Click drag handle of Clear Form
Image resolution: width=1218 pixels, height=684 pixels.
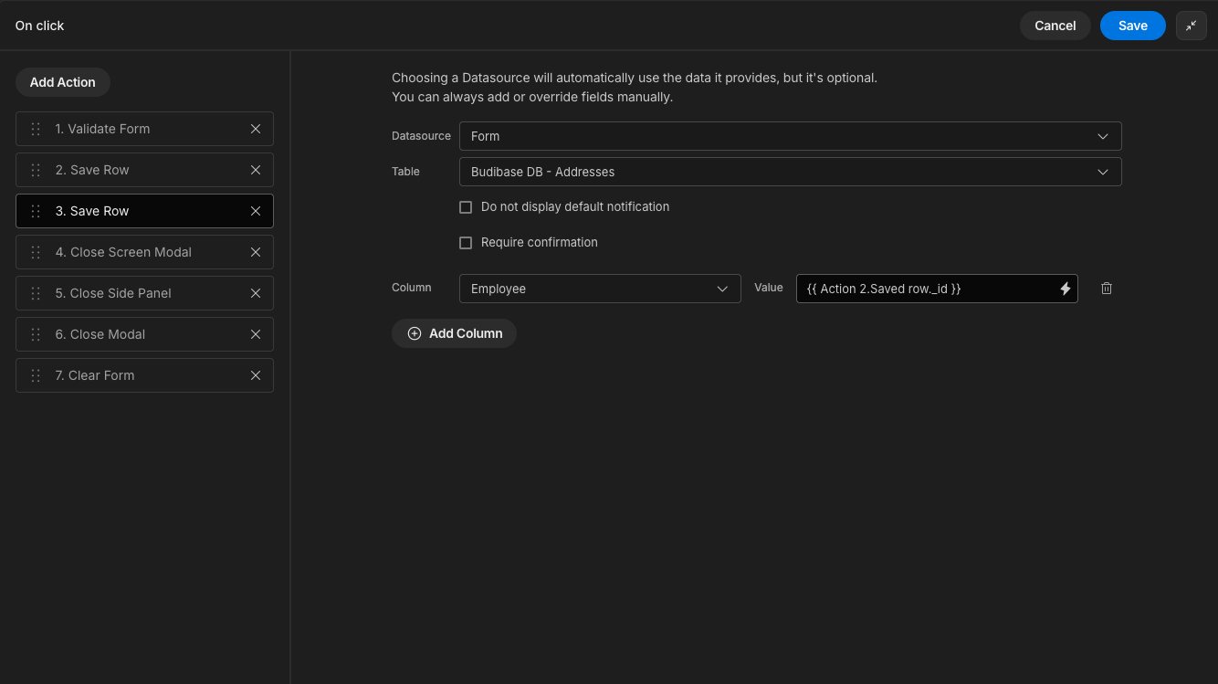tap(36, 375)
